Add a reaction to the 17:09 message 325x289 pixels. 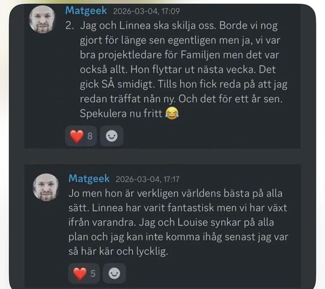click(112, 136)
